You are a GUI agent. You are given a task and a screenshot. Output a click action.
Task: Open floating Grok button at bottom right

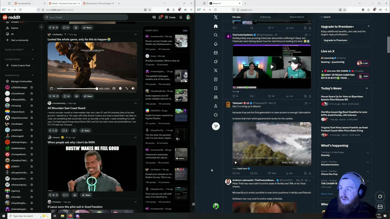(380, 196)
